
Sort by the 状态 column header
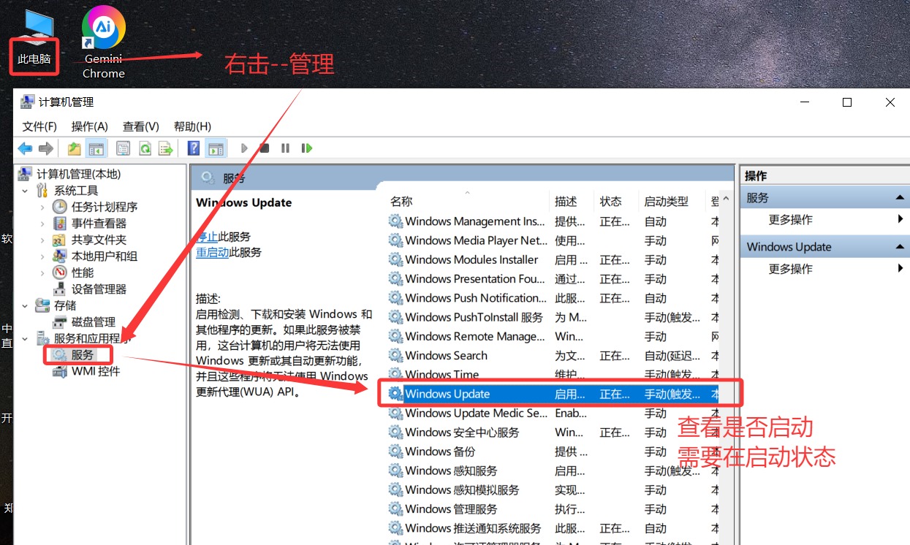point(611,202)
